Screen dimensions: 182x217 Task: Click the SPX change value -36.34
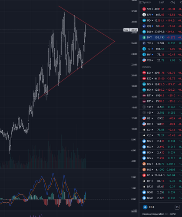171,9
